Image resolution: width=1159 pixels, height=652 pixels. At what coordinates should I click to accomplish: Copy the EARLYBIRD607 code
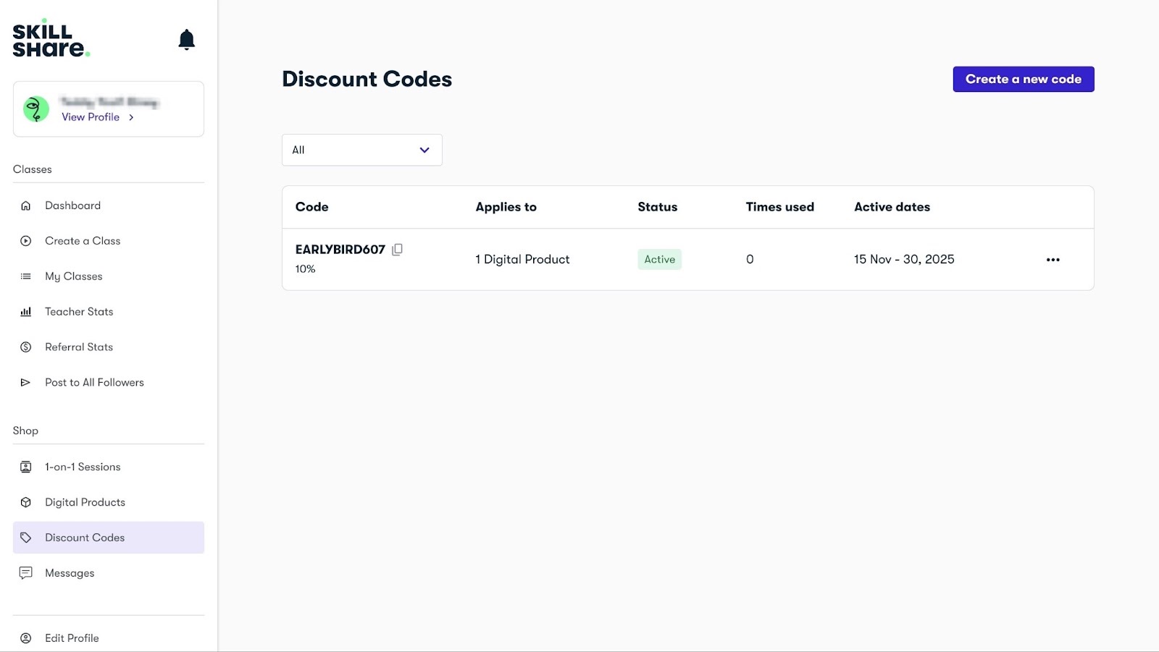coord(397,250)
